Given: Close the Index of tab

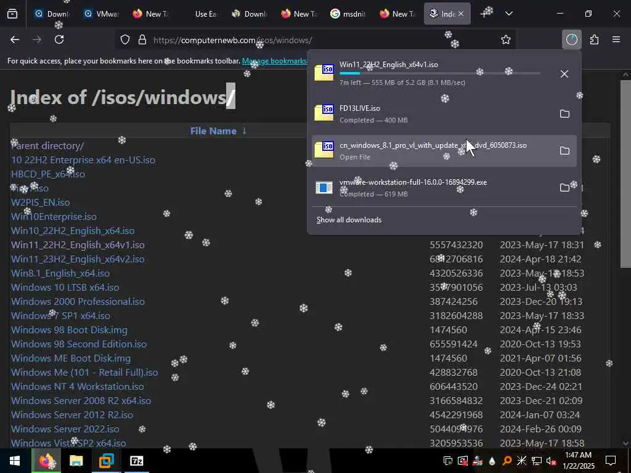Looking at the screenshot, I should [461, 14].
